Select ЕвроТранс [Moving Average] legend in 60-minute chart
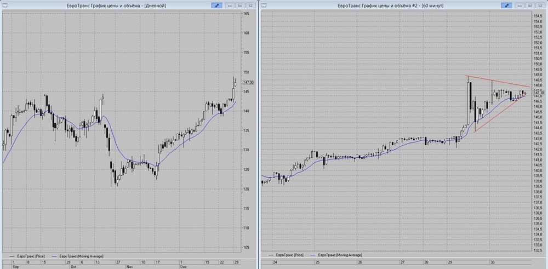The height and width of the screenshot is (269, 548). 337,256
